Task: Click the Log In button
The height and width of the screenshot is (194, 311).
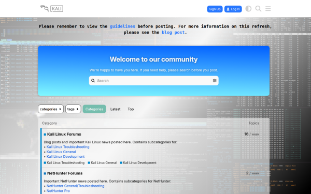Action: [x=233, y=9]
